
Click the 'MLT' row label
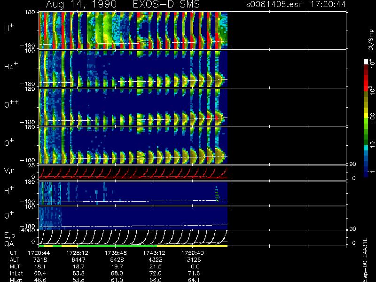pos(15,266)
